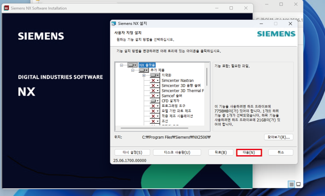Open the NX 플랫폼 feature install-state dropdown
Viewport: 325px width, 196px height.
pos(133,65)
